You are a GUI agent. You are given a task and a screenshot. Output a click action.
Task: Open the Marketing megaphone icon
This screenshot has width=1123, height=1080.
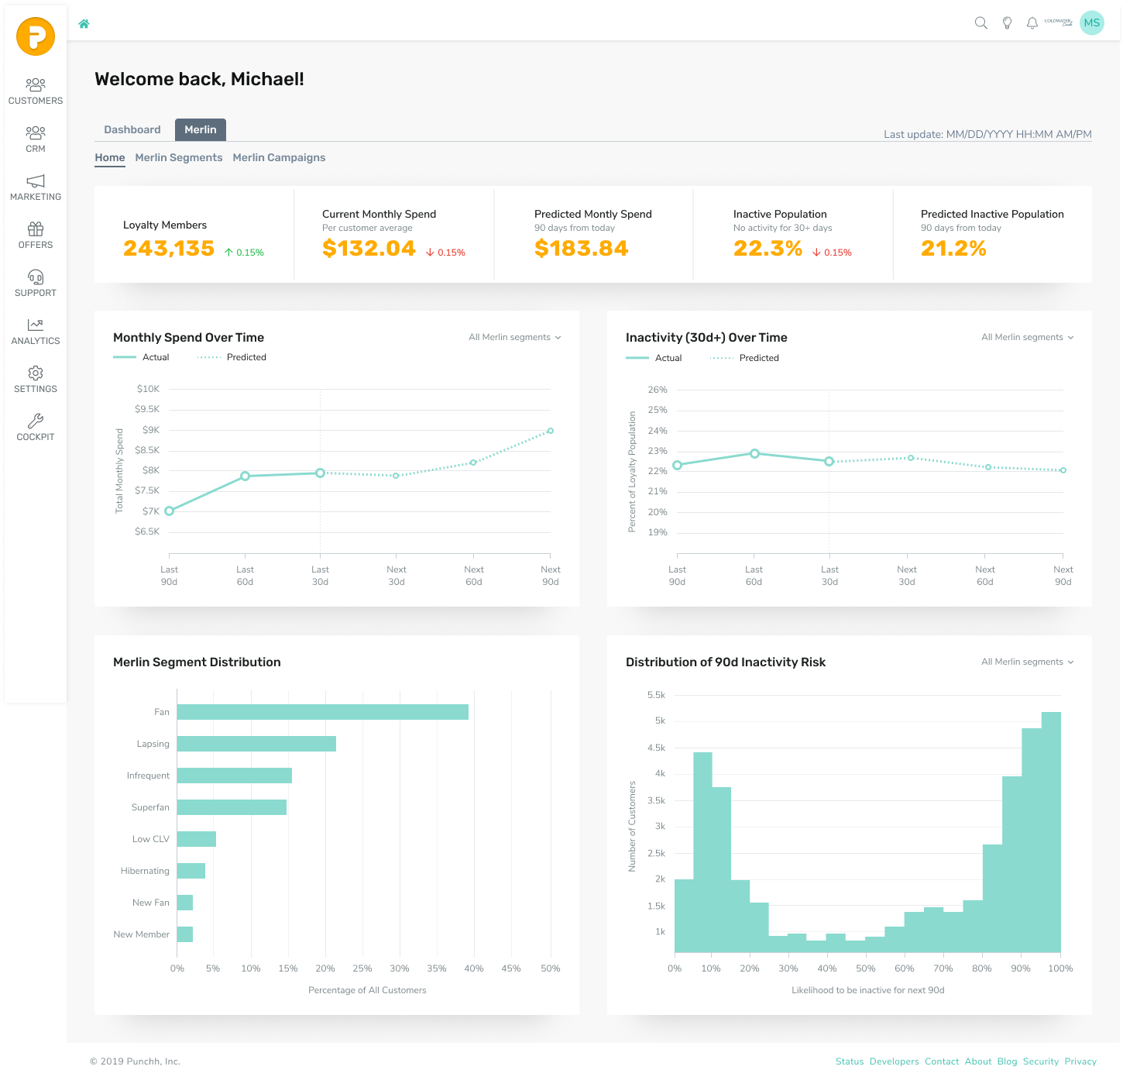36,183
